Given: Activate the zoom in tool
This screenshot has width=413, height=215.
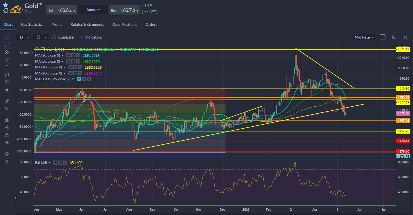Looking at the screenshot, I should (x=7, y=108).
